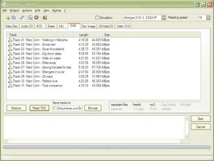
Task: Open the Info menu in the menu bar
Action: (37, 10)
